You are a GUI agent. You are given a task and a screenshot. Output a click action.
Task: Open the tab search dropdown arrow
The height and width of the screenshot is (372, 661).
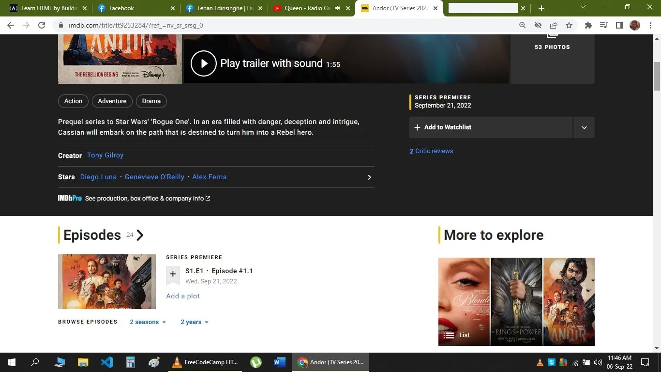pos(583,7)
